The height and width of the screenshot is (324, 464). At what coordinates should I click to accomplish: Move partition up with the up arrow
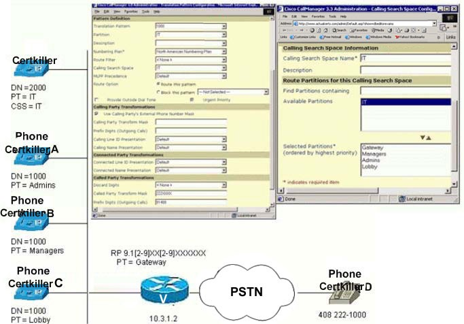[x=429, y=138]
